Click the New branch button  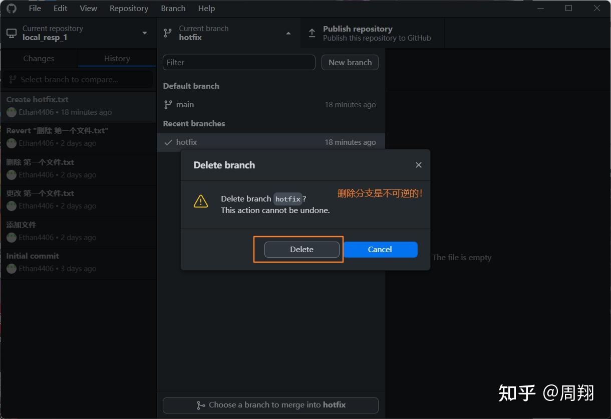point(350,62)
